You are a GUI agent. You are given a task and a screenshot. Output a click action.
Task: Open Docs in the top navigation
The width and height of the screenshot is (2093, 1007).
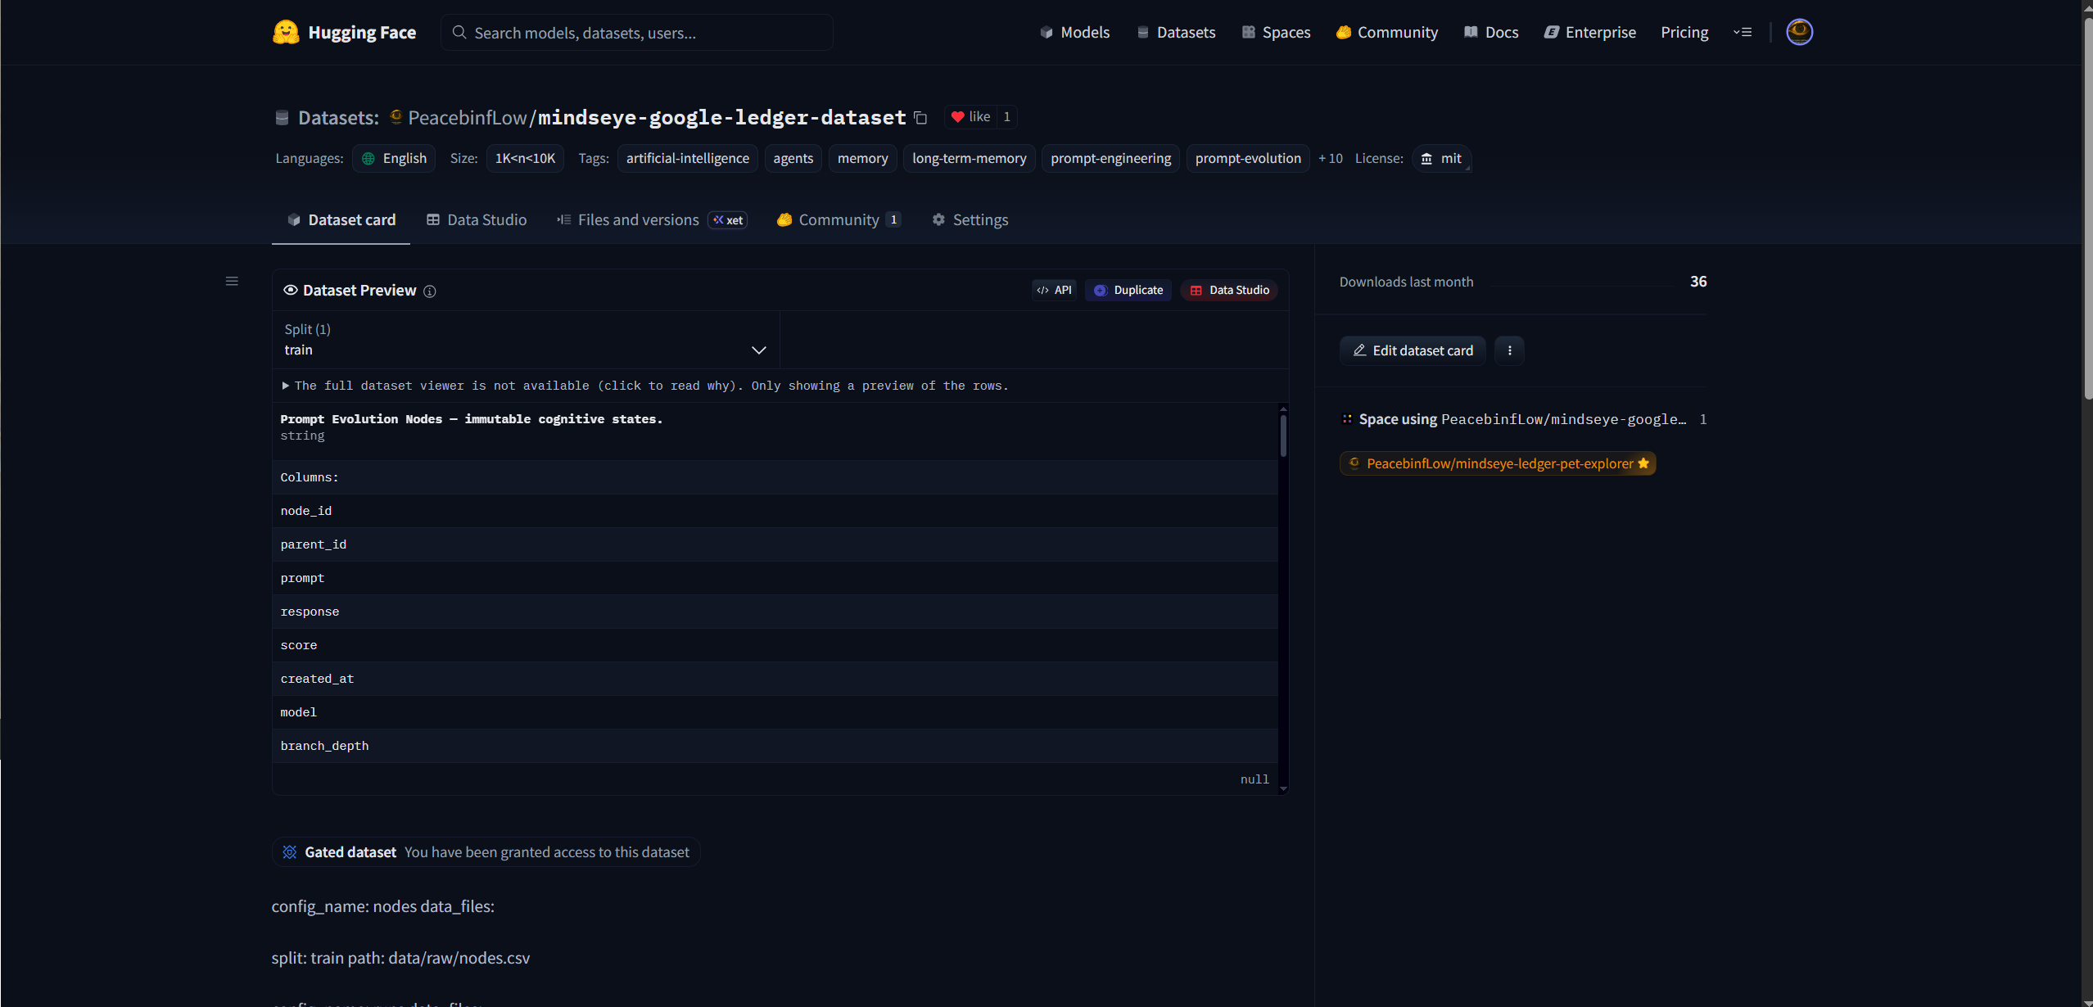point(1491,33)
